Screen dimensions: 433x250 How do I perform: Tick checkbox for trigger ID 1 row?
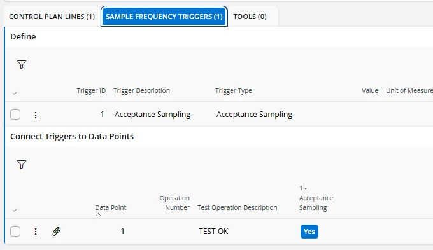15,115
